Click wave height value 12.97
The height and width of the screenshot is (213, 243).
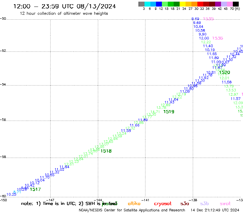click(233, 94)
